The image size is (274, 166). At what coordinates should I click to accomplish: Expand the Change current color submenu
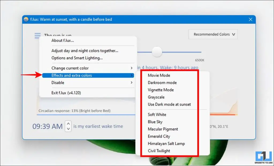[88, 68]
